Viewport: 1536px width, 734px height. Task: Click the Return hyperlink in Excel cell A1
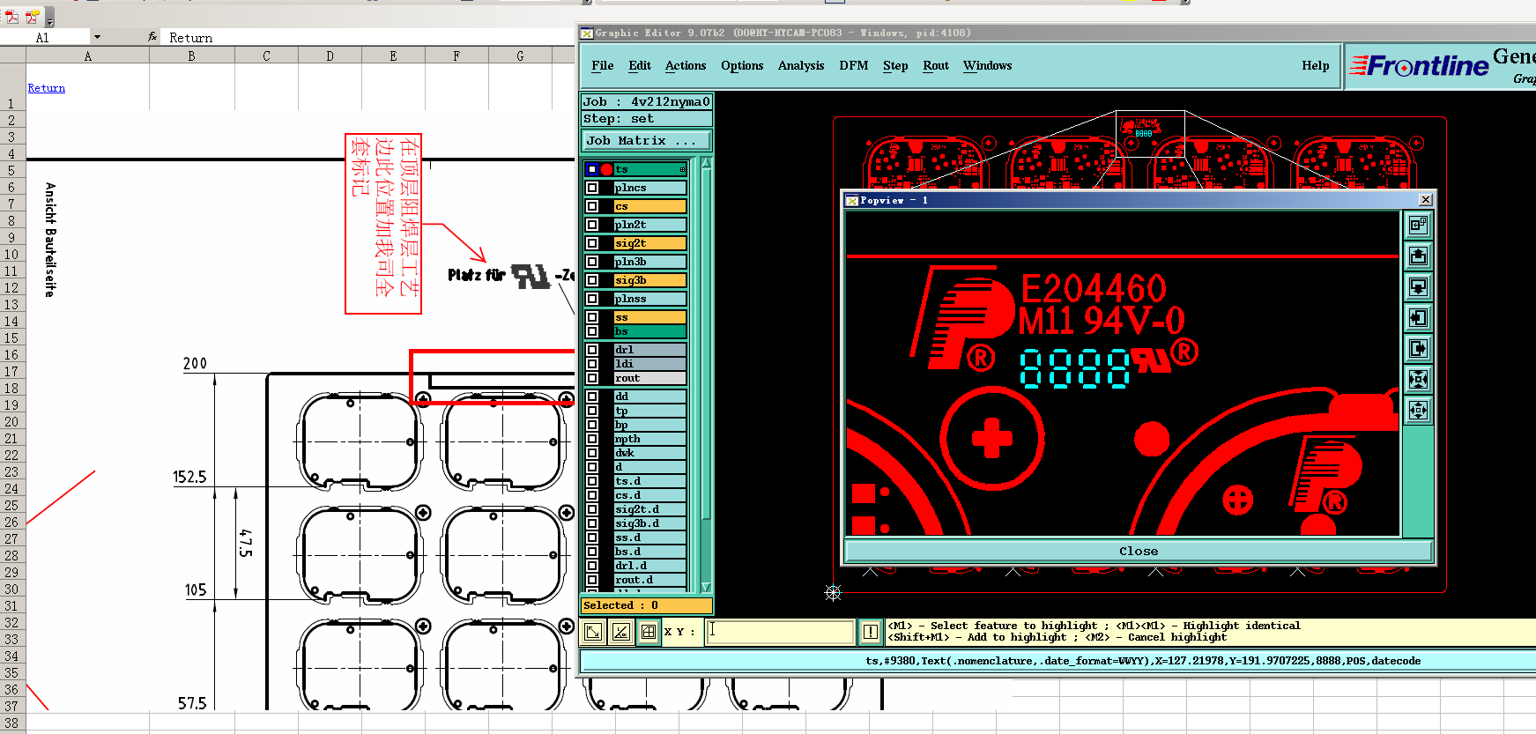tap(47, 88)
